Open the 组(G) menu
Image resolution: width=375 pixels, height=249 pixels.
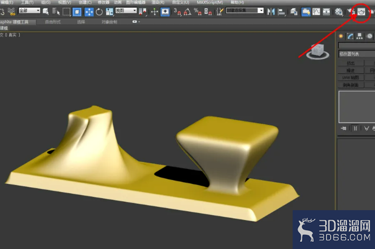[46, 2]
